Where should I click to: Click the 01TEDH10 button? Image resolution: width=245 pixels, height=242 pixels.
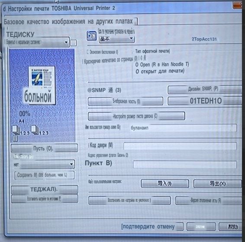pos(205,101)
